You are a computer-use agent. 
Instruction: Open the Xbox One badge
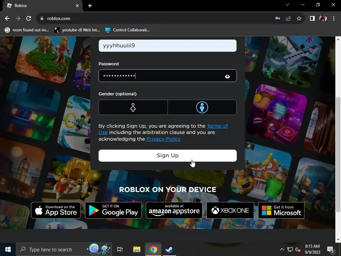pyautogui.click(x=230, y=210)
